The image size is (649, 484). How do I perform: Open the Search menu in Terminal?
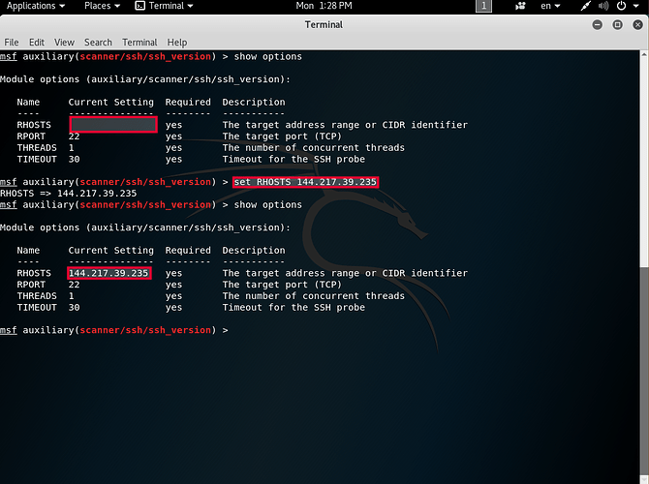98,43
